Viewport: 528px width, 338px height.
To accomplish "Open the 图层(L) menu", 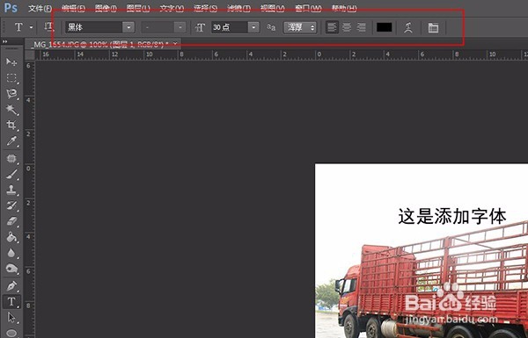I will point(138,8).
